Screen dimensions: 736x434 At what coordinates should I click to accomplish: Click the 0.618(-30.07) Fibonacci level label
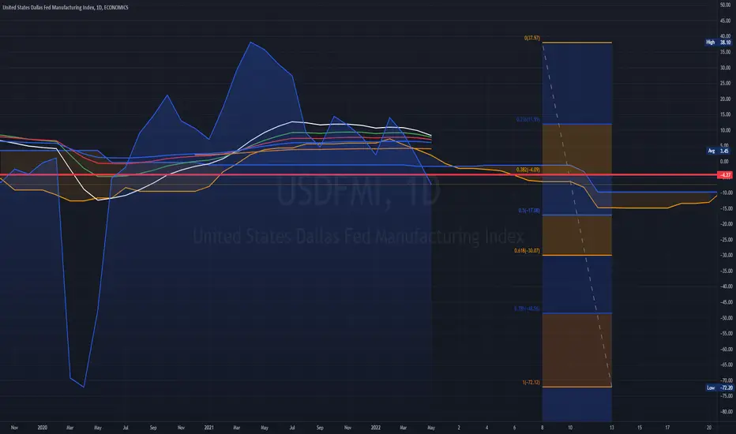point(527,251)
